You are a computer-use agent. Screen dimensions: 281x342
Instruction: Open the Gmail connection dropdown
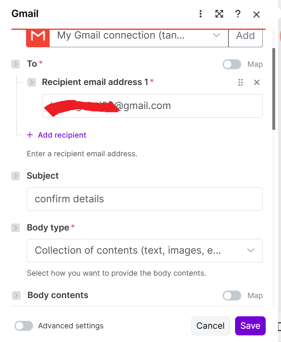click(x=216, y=36)
